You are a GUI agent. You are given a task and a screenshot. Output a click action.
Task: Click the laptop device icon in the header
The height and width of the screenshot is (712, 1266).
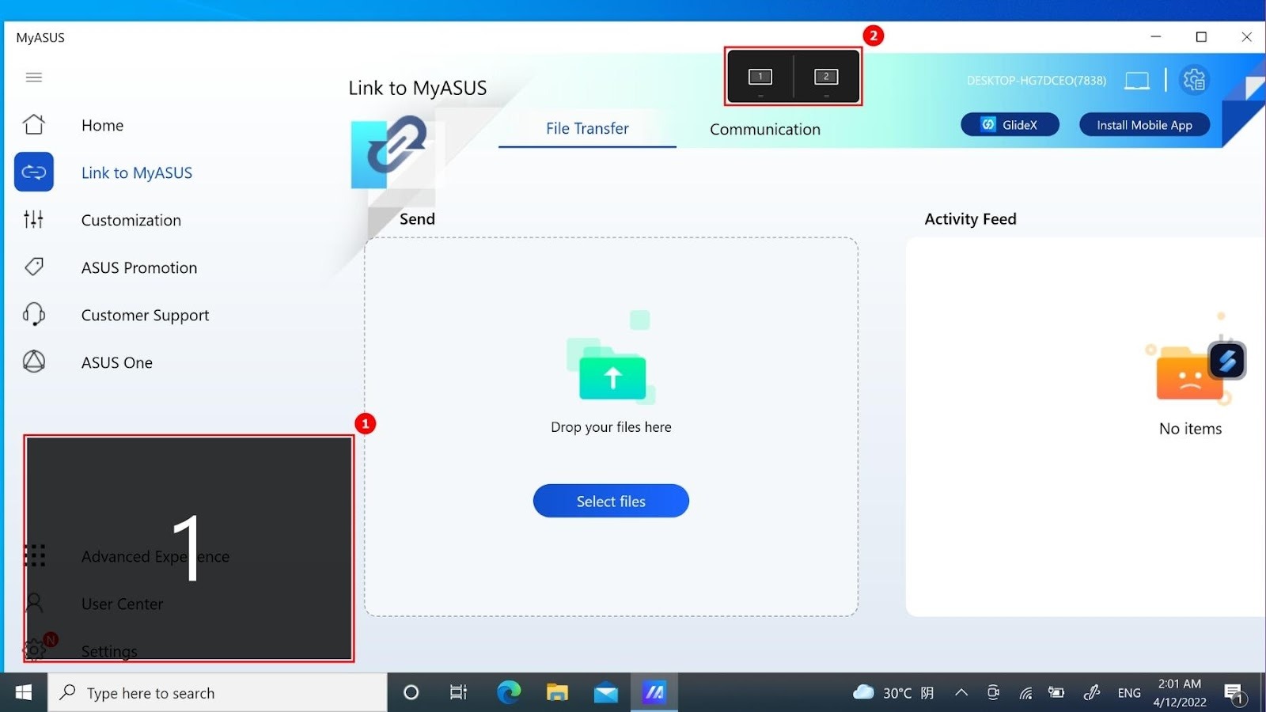click(x=1137, y=80)
